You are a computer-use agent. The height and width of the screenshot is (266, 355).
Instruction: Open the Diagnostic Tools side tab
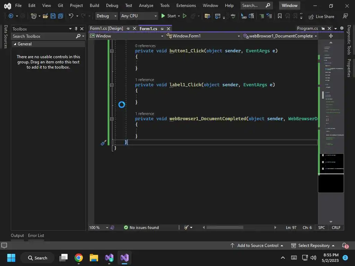[349, 40]
